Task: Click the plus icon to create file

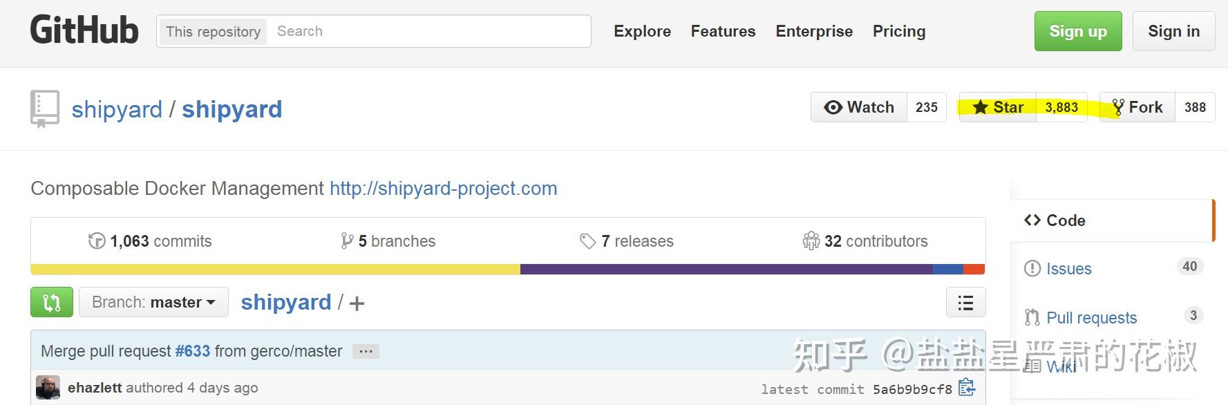Action: pyautogui.click(x=357, y=303)
